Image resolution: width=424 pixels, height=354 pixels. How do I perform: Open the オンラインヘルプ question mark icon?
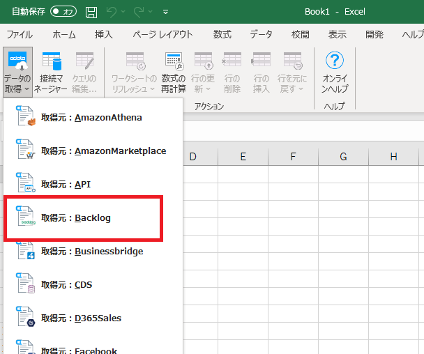[335, 60]
